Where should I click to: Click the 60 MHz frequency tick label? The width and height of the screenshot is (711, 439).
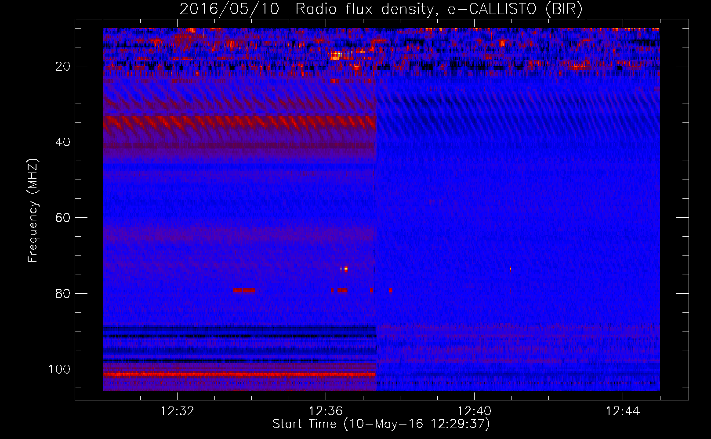tap(63, 218)
